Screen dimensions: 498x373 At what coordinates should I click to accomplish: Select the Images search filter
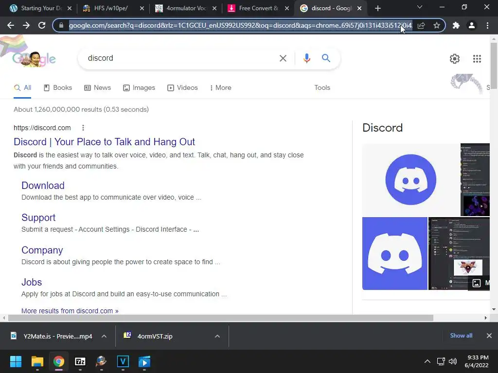pyautogui.click(x=139, y=87)
